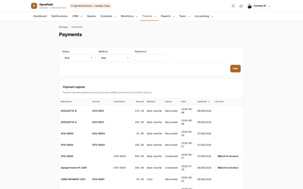Click "CARD PAYMENT 4417" reference
Viewport: 303px width, 189px height.
(73, 180)
